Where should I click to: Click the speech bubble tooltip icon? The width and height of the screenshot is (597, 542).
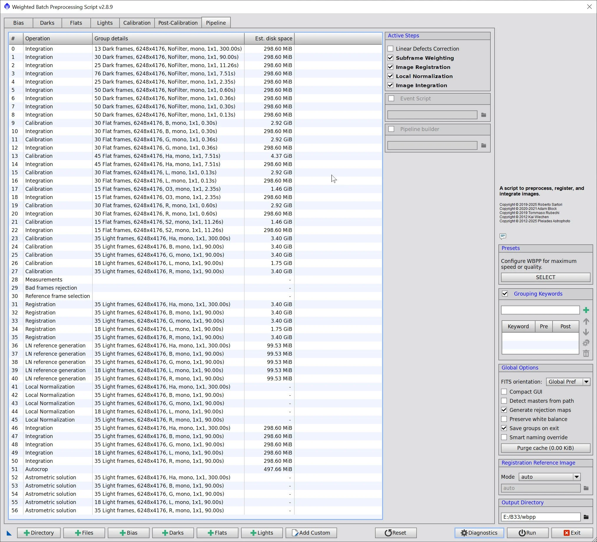[x=503, y=236]
